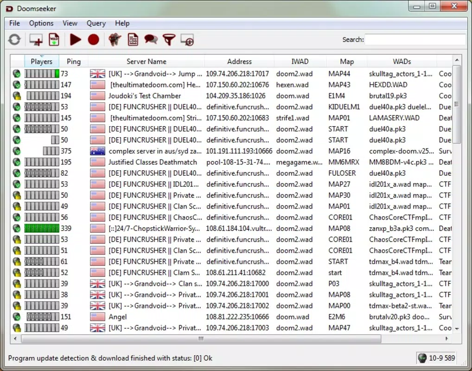Click the vertical scrollbar thumb
Image resolution: width=472 pixels, height=371 pixels.
(x=457, y=104)
